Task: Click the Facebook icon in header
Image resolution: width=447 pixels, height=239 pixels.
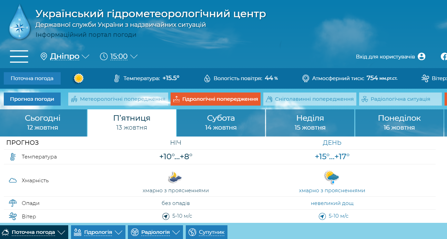Action: point(444,57)
